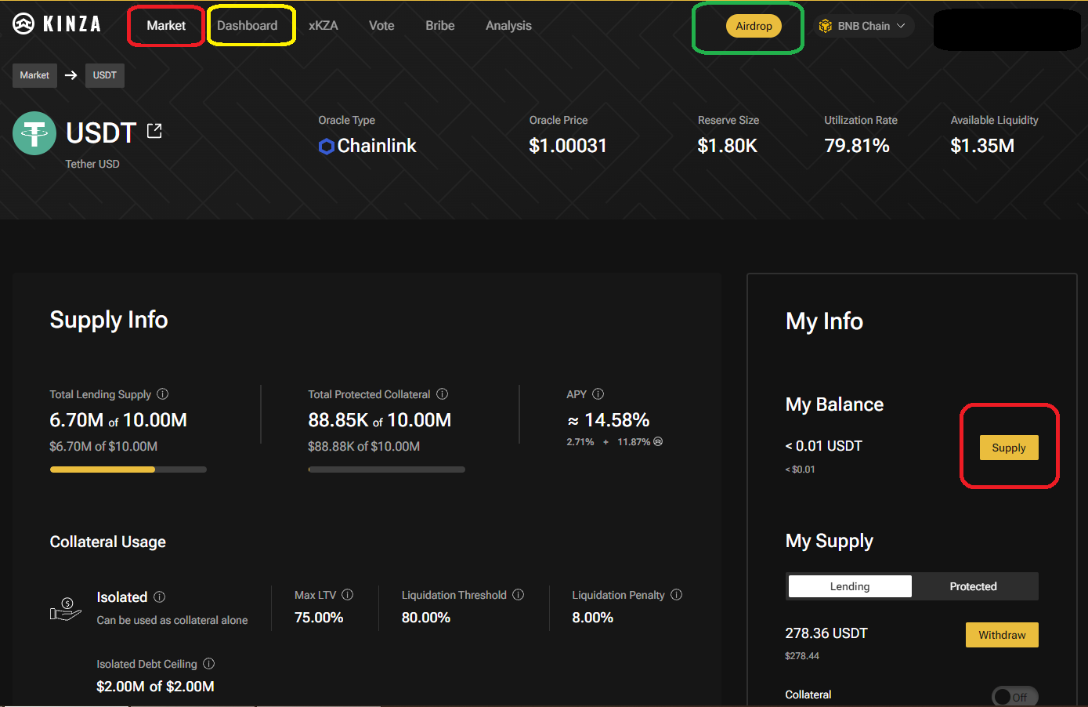
Task: Toggle the Collateral switch
Action: click(1014, 697)
